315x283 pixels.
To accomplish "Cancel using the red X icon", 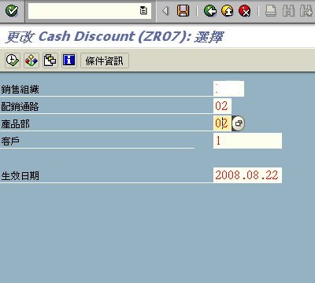I will tap(245, 11).
